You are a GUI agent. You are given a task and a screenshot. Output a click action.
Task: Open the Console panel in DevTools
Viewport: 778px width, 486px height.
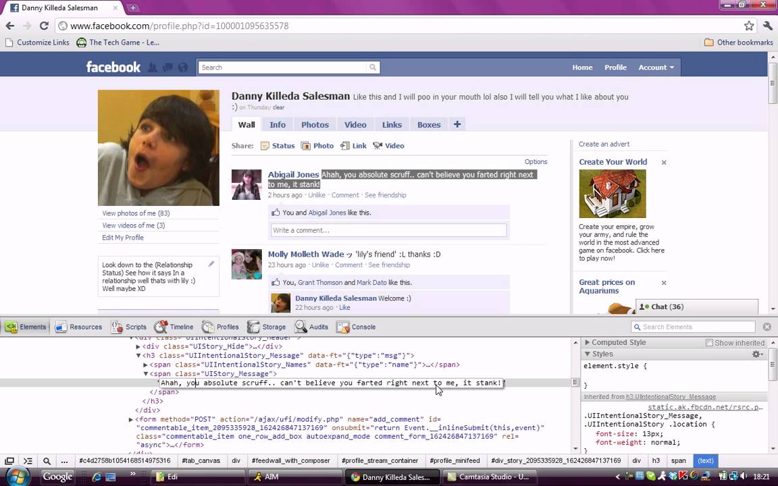click(356, 327)
